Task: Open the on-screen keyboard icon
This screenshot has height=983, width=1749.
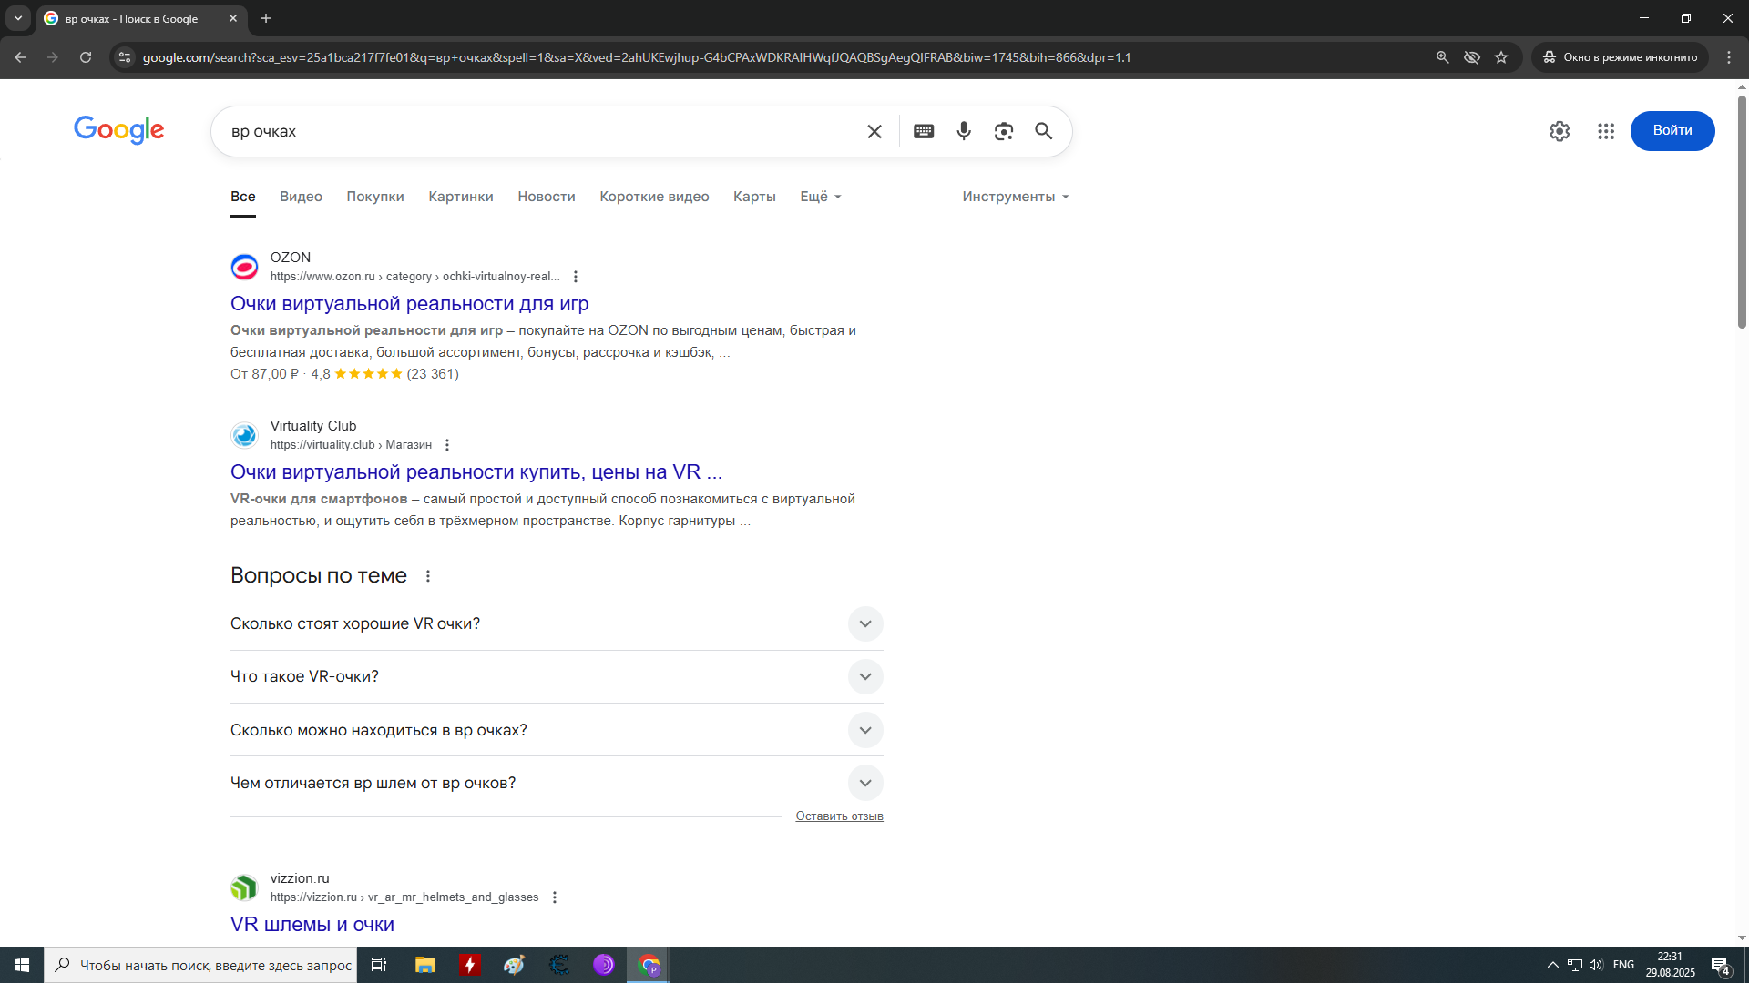Action: [923, 131]
